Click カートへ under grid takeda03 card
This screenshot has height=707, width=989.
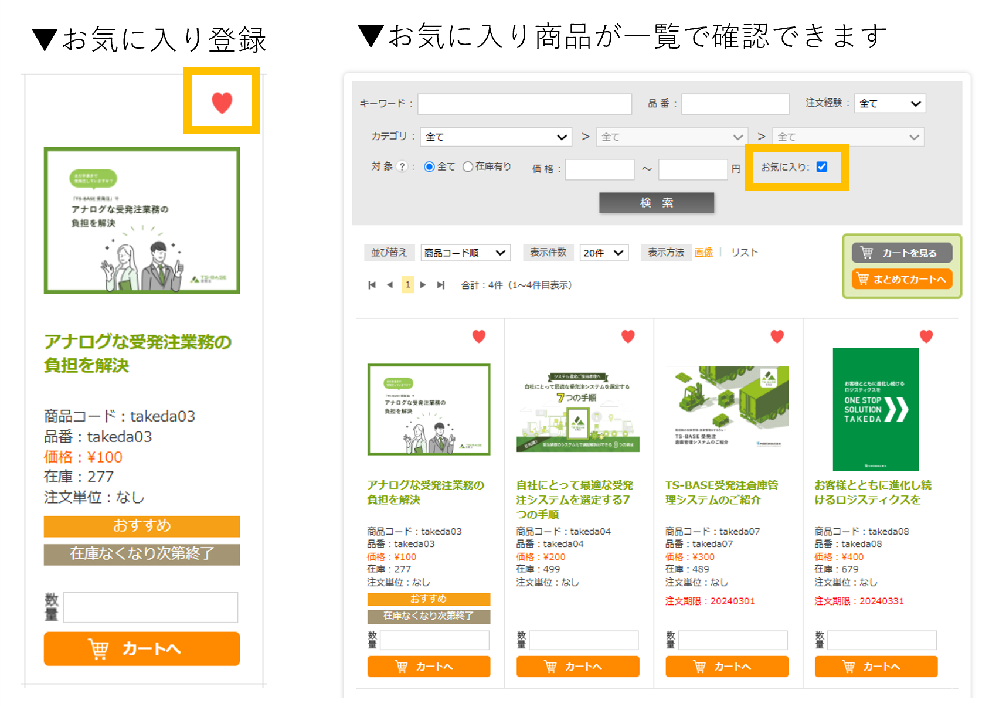(429, 667)
